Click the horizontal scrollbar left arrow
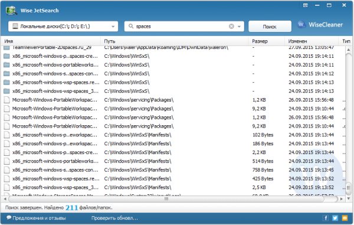The image size is (354, 225). coord(5,199)
